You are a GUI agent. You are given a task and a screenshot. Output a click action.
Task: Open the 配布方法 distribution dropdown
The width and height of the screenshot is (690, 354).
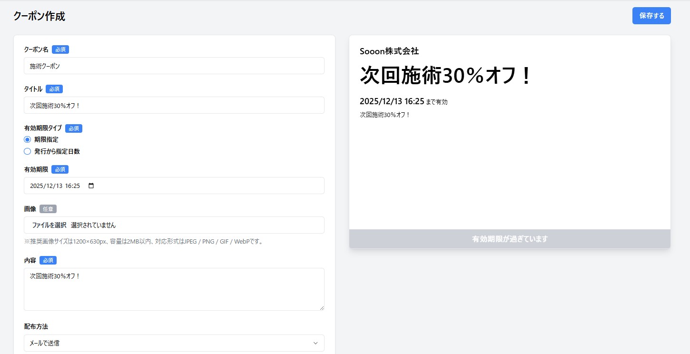coord(174,343)
